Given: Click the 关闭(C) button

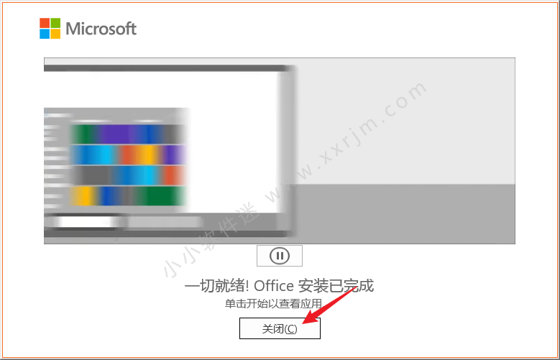Looking at the screenshot, I should coord(280,328).
